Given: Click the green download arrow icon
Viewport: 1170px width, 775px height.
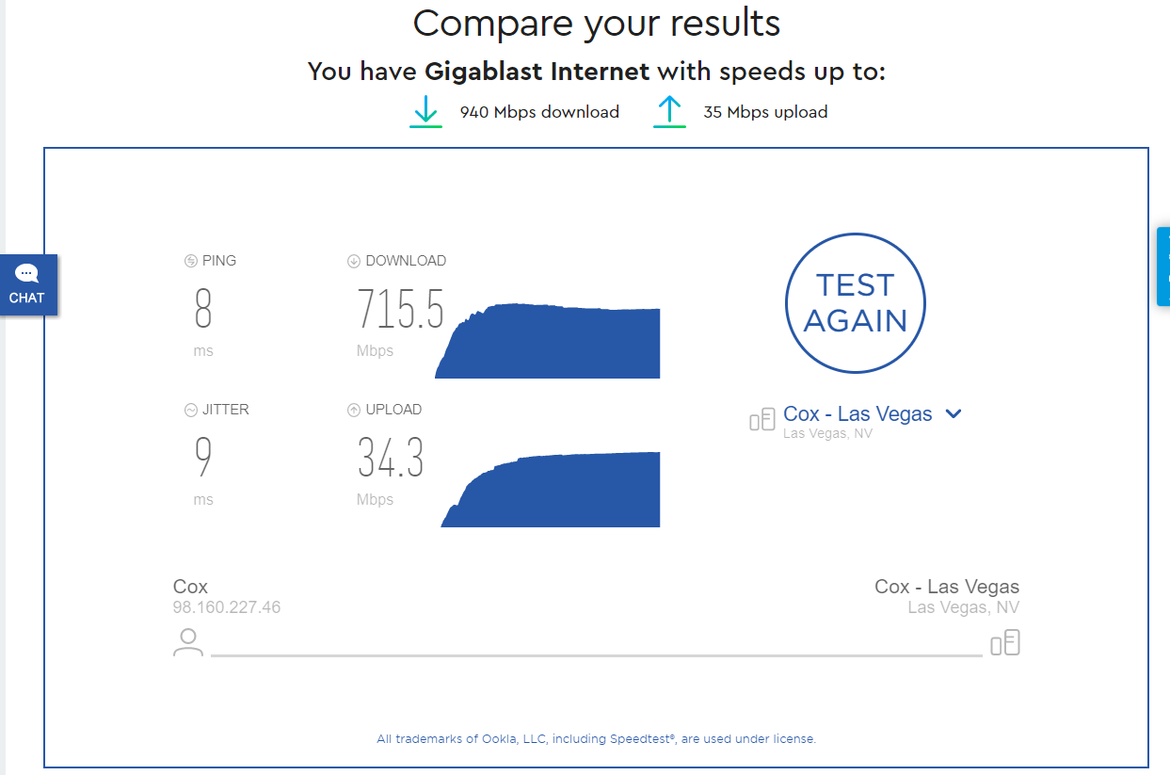Looking at the screenshot, I should pos(425,111).
